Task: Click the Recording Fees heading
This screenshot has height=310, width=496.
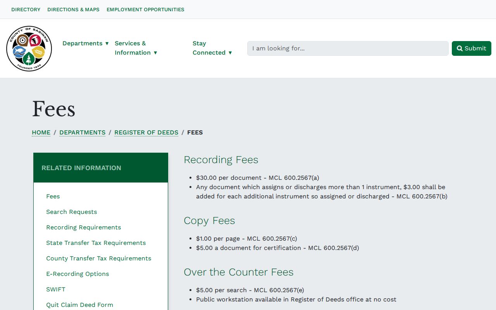Action: click(221, 160)
